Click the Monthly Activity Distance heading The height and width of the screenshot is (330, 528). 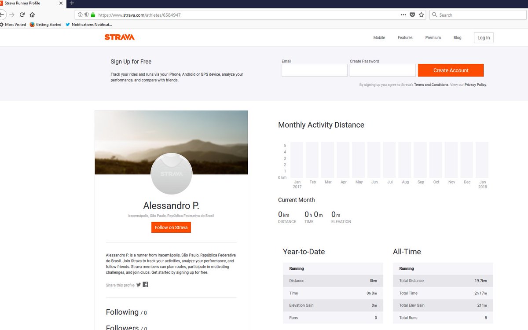click(321, 125)
